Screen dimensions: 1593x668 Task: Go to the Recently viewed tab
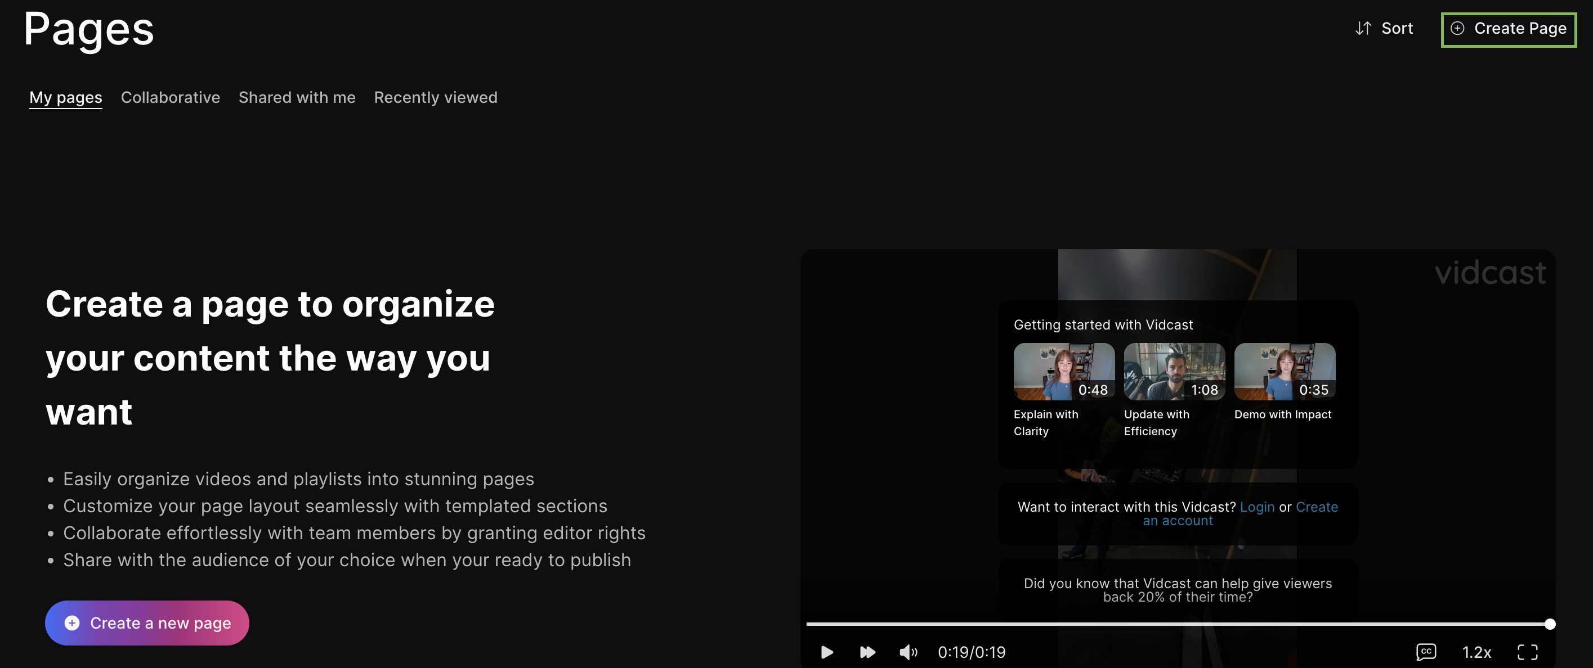[x=435, y=98]
